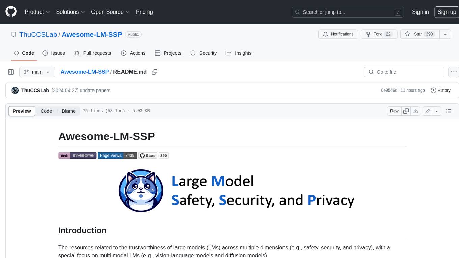
Task: Download the raw file
Action: [x=415, y=111]
